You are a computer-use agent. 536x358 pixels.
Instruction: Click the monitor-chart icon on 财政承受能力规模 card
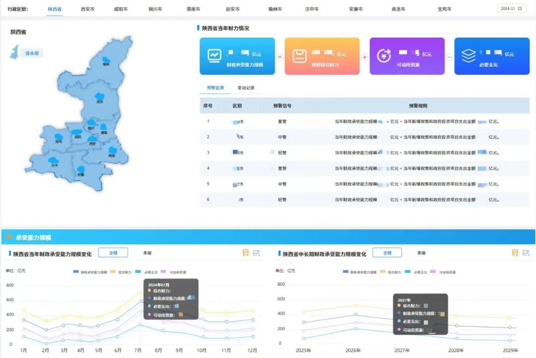(x=214, y=55)
